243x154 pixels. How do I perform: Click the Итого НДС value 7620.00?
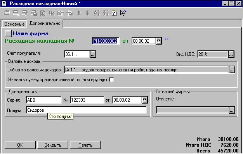coord(229,145)
